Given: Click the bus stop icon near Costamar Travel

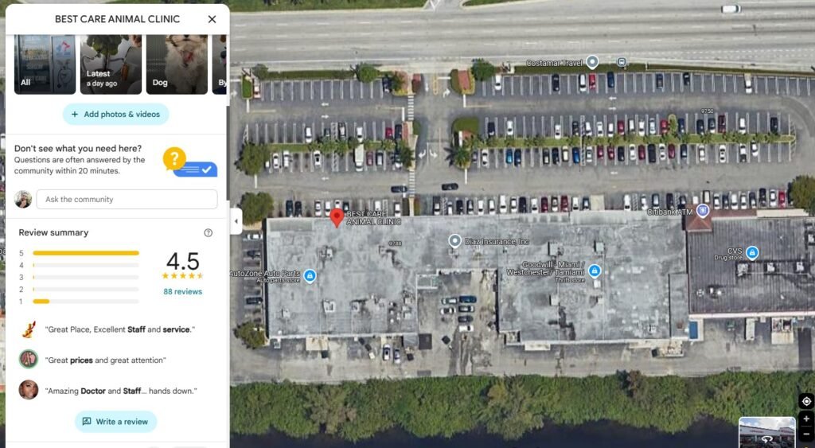Looking at the screenshot, I should tap(622, 62).
